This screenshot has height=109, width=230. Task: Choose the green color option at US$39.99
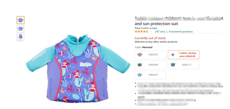point(150,65)
